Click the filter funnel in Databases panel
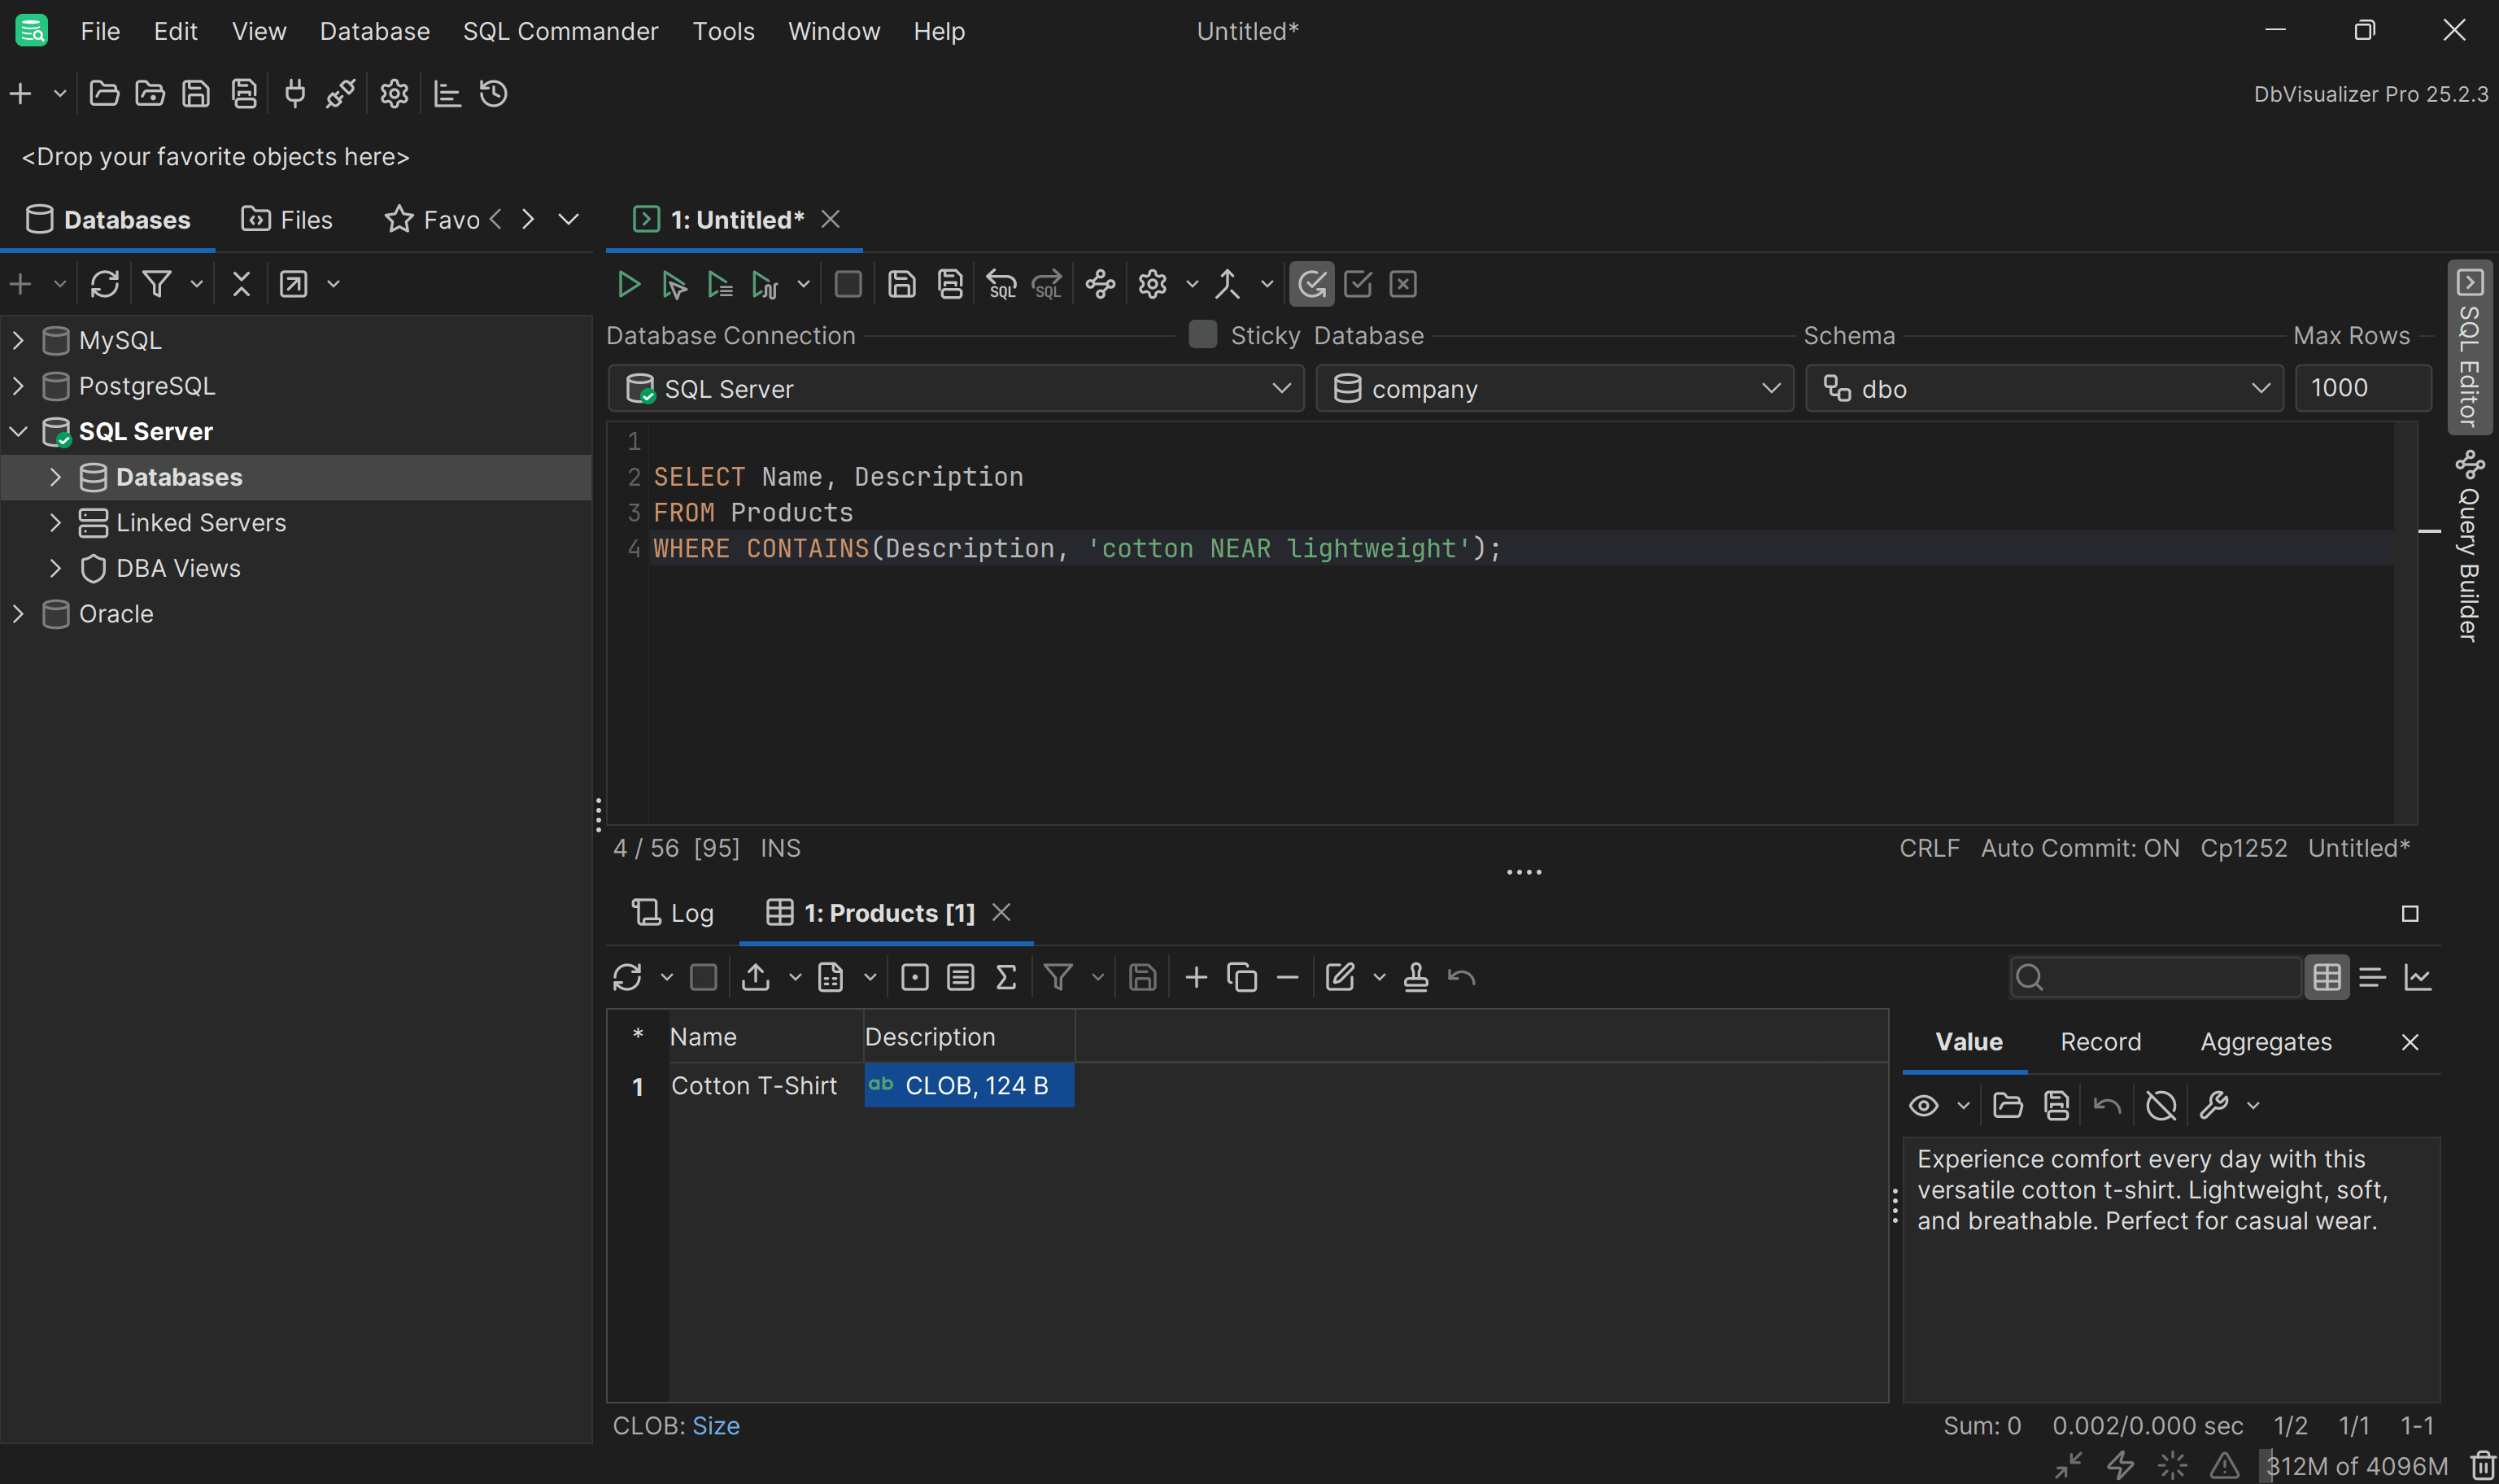The image size is (2499, 1484). click(x=157, y=284)
